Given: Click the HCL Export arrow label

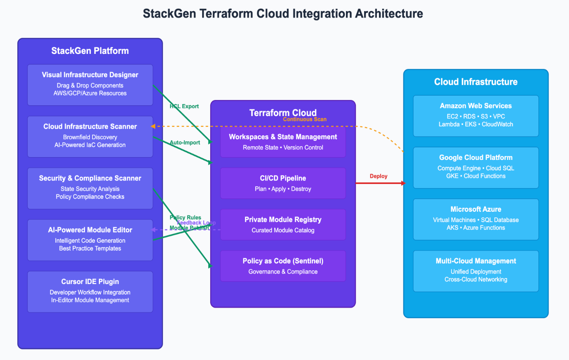Looking at the screenshot, I should tap(184, 106).
